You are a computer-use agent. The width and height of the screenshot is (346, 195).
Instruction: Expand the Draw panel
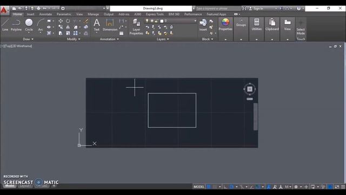pos(28,39)
